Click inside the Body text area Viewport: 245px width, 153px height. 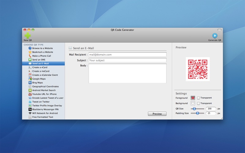point(127,73)
